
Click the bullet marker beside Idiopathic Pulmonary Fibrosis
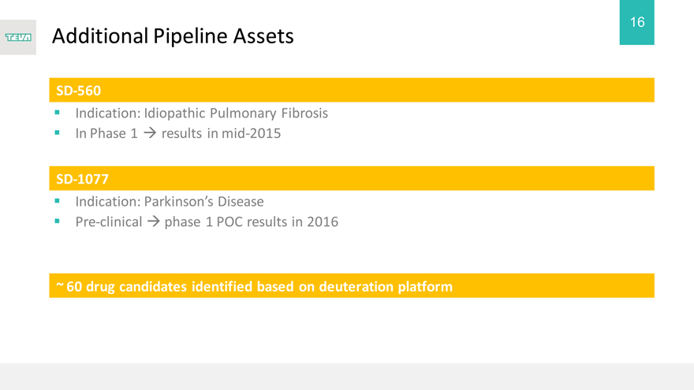[x=58, y=113]
